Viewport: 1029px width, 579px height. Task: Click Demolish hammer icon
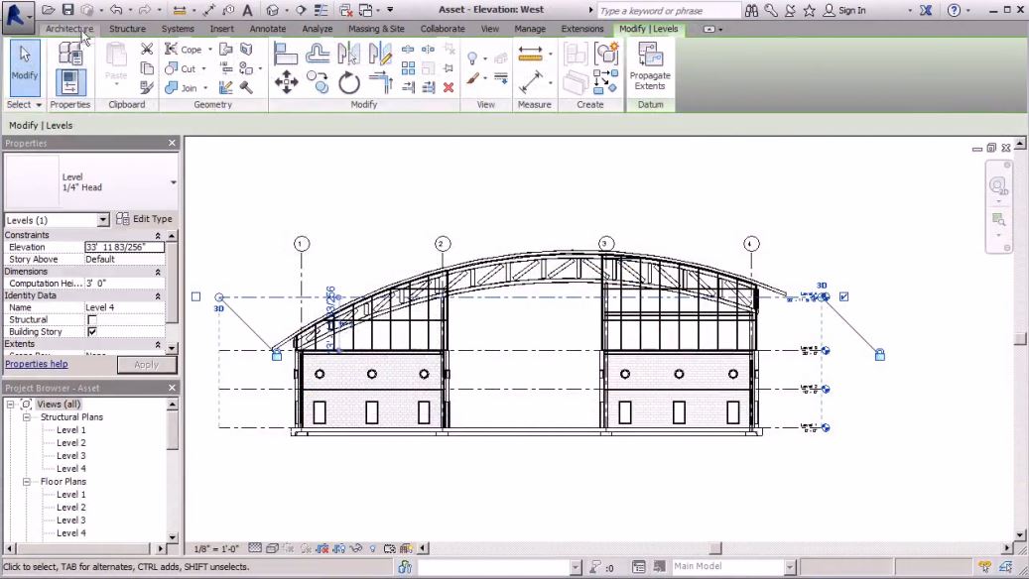pyautogui.click(x=247, y=87)
